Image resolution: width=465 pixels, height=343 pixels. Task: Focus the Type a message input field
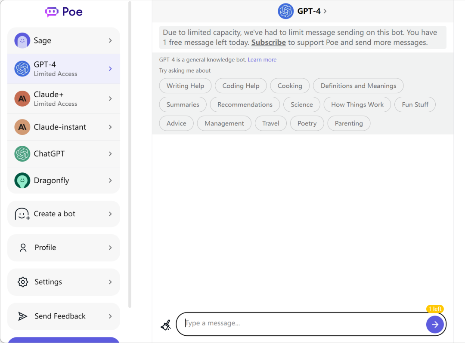301,324
